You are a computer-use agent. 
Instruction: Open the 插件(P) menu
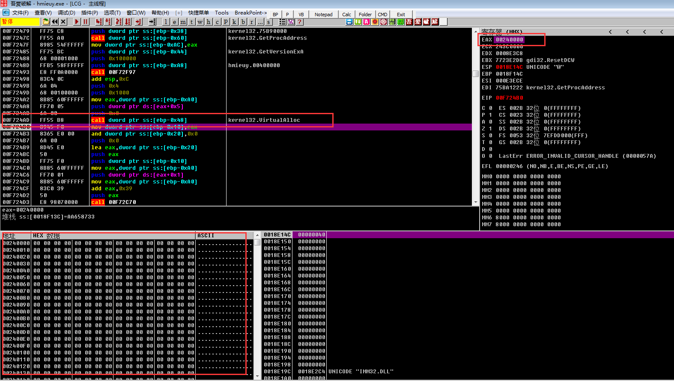point(89,13)
